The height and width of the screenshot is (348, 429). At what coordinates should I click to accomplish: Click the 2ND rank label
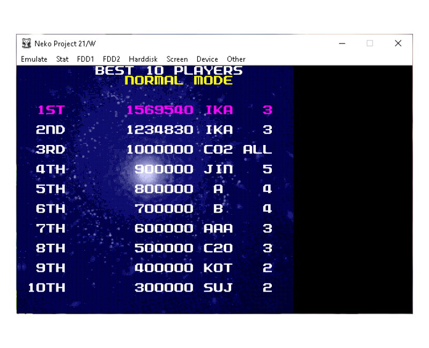click(x=50, y=130)
